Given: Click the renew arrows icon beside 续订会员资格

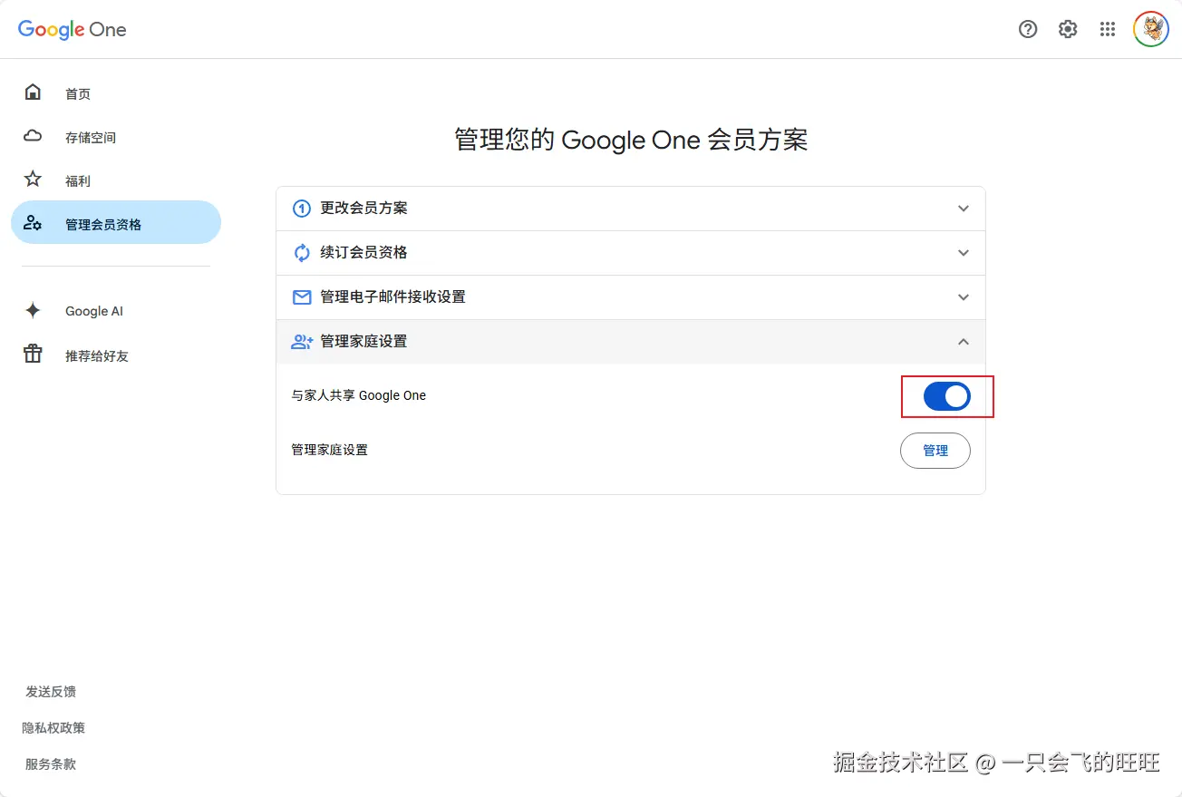Looking at the screenshot, I should (x=302, y=253).
